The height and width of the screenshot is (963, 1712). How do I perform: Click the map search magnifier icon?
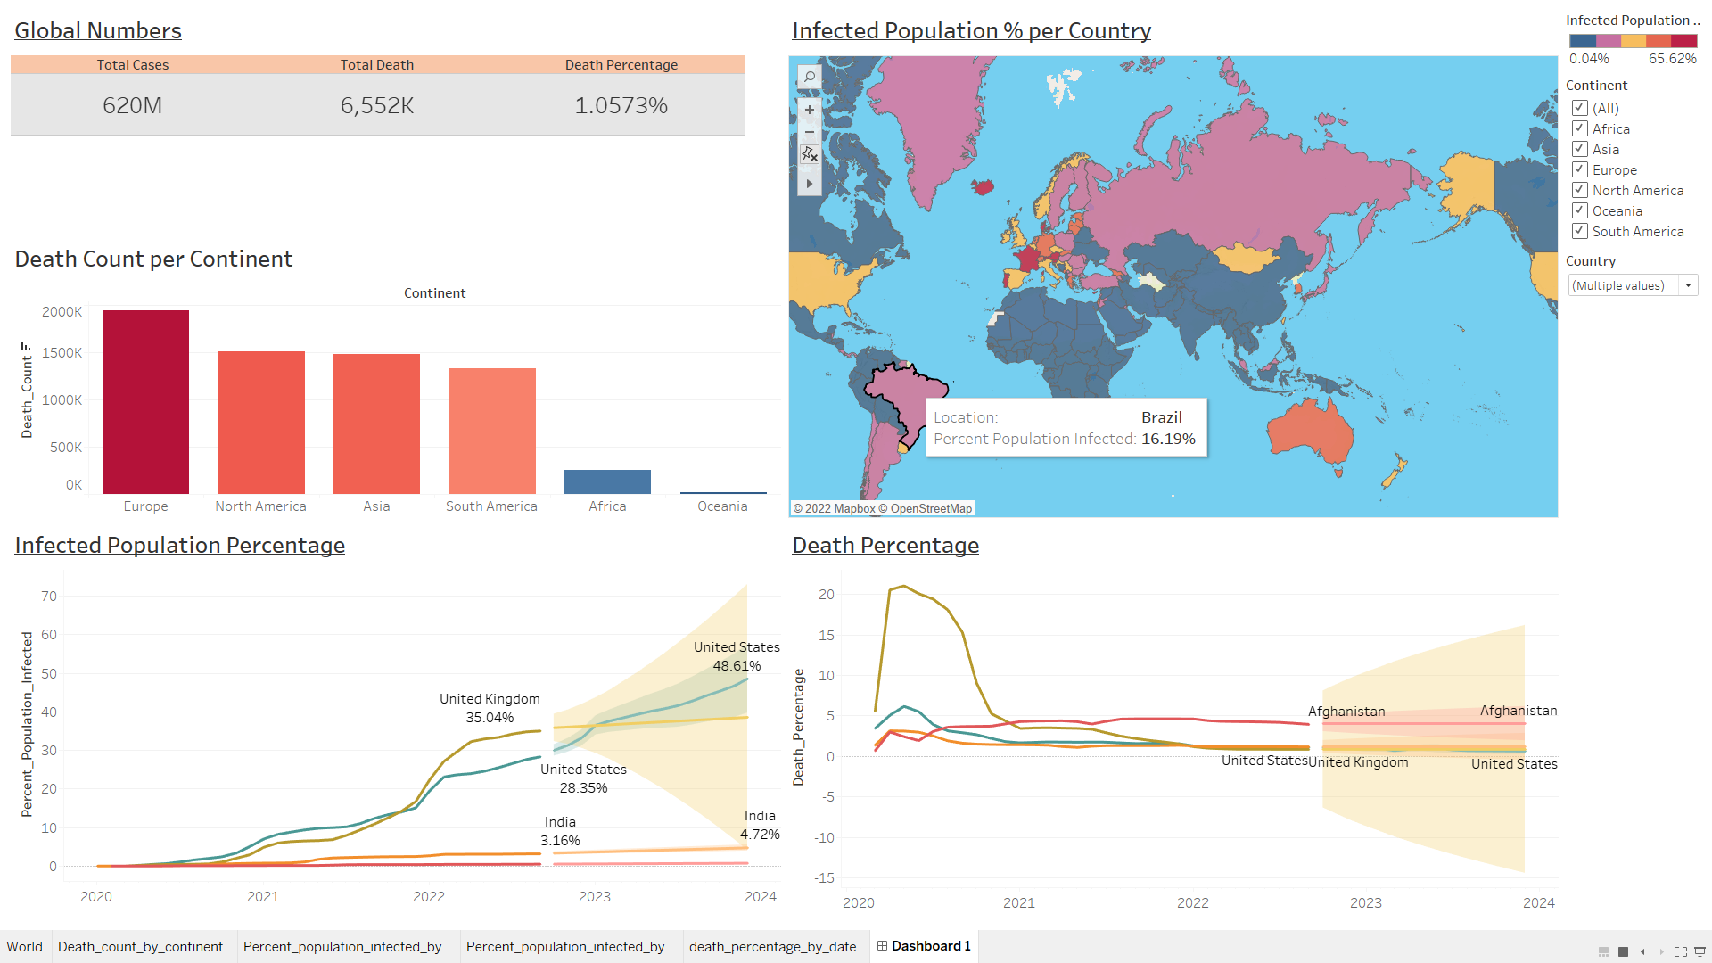(x=809, y=77)
